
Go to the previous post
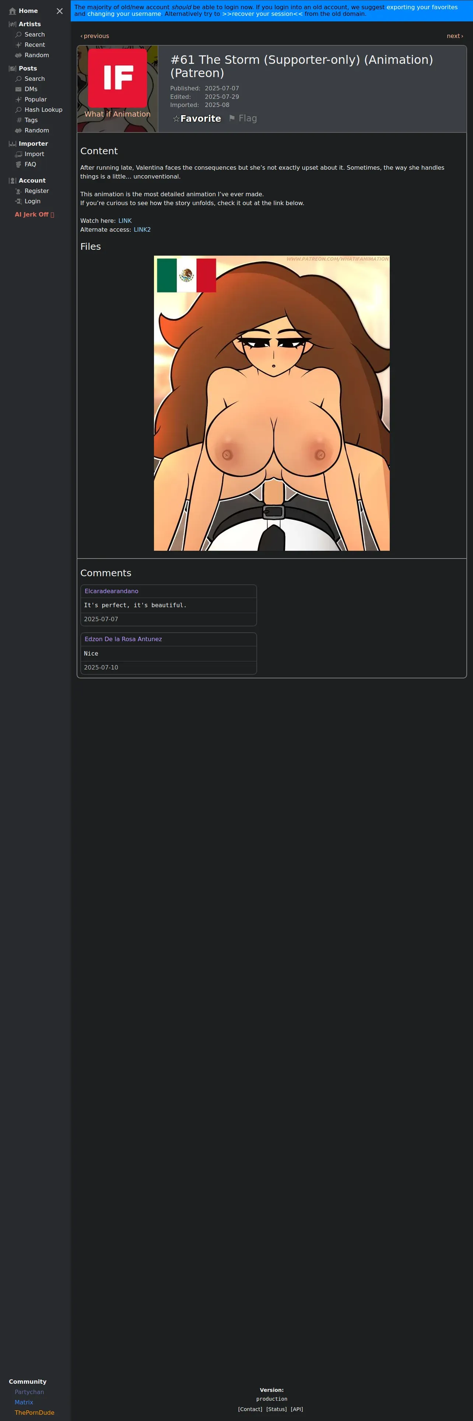click(x=95, y=36)
